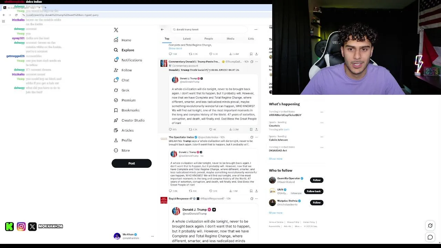The width and height of the screenshot is (441, 248).
Task: Click the Follow sidebar icon
Action: [116, 70]
